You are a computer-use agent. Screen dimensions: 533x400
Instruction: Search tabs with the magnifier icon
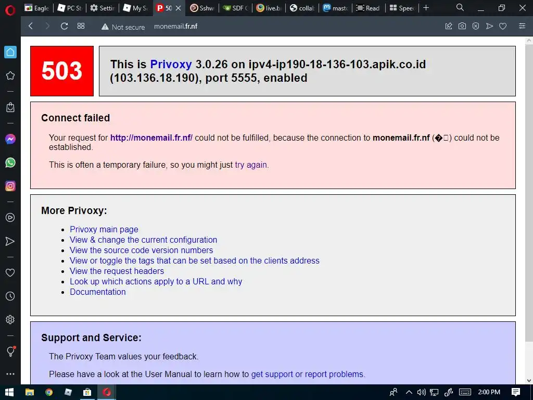[460, 7]
